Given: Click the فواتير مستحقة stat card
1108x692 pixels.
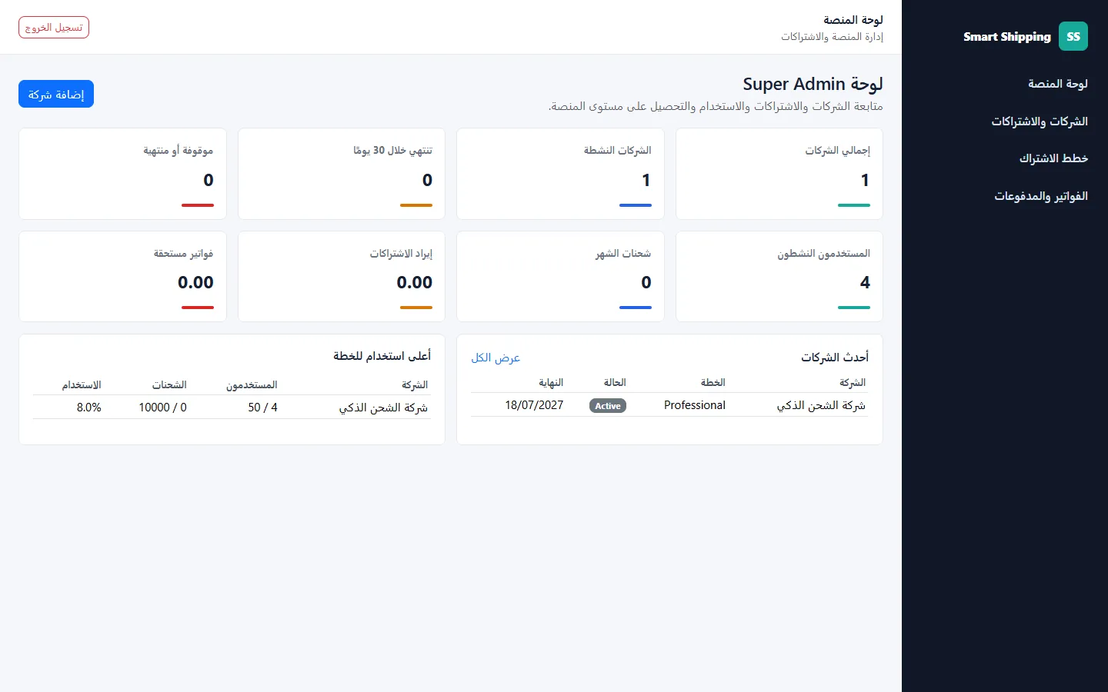Looking at the screenshot, I should coord(122,277).
